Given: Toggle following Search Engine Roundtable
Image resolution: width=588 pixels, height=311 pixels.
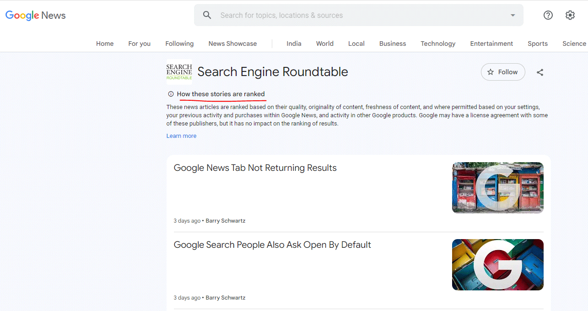Looking at the screenshot, I should (x=503, y=72).
